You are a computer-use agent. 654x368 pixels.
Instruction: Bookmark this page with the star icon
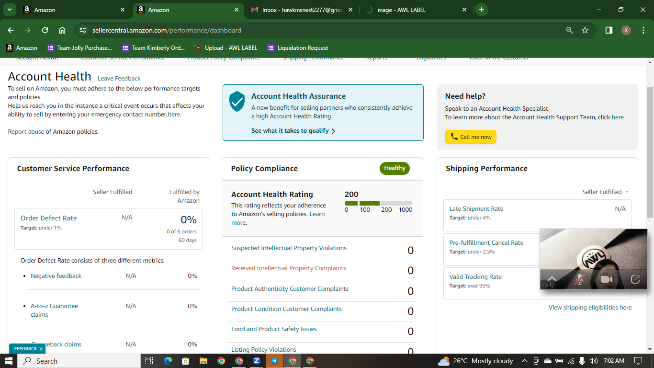click(585, 30)
